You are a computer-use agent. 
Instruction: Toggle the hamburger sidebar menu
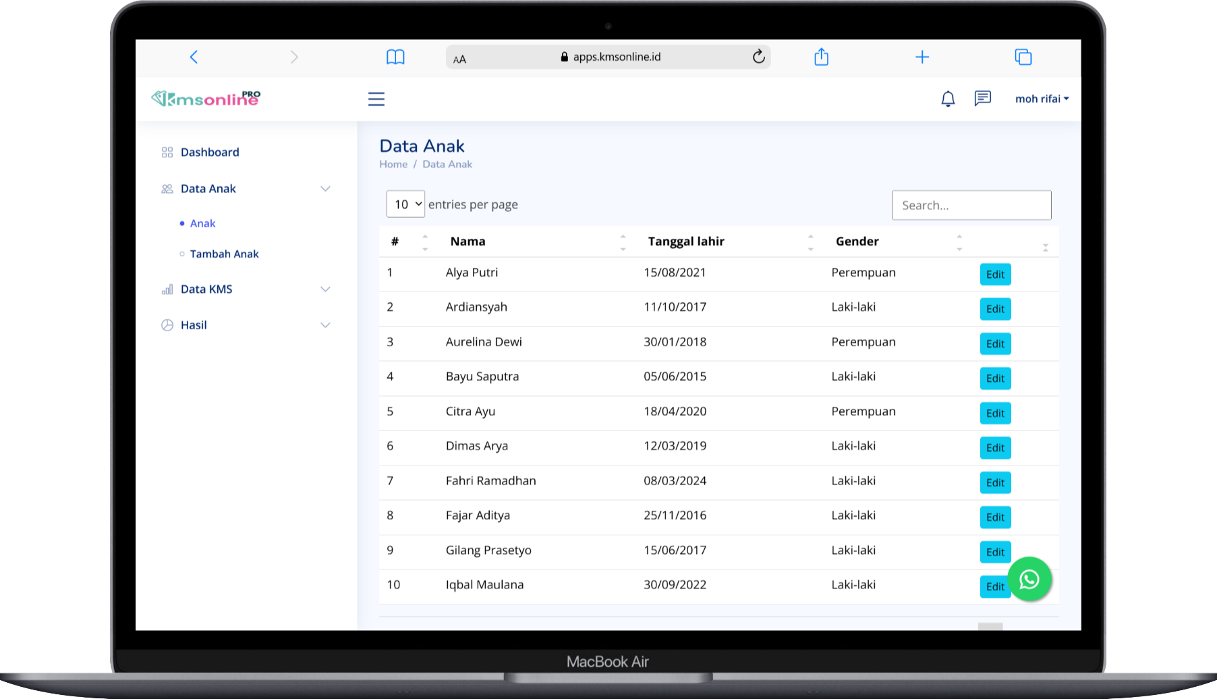376,99
